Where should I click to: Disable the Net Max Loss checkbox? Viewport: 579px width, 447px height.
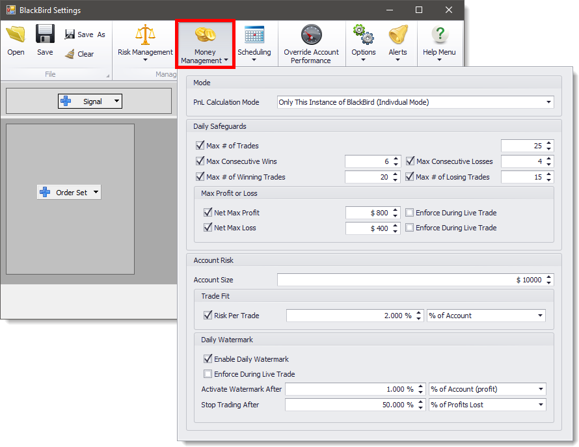coord(208,227)
